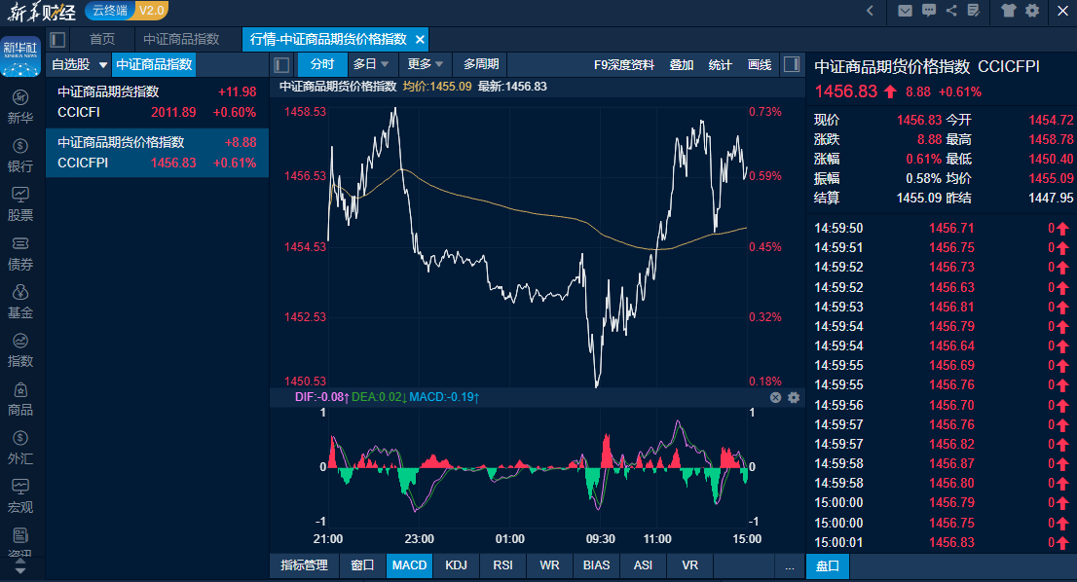Switch to the 中证商品指数 top tab
The height and width of the screenshot is (582, 1077).
click(181, 39)
